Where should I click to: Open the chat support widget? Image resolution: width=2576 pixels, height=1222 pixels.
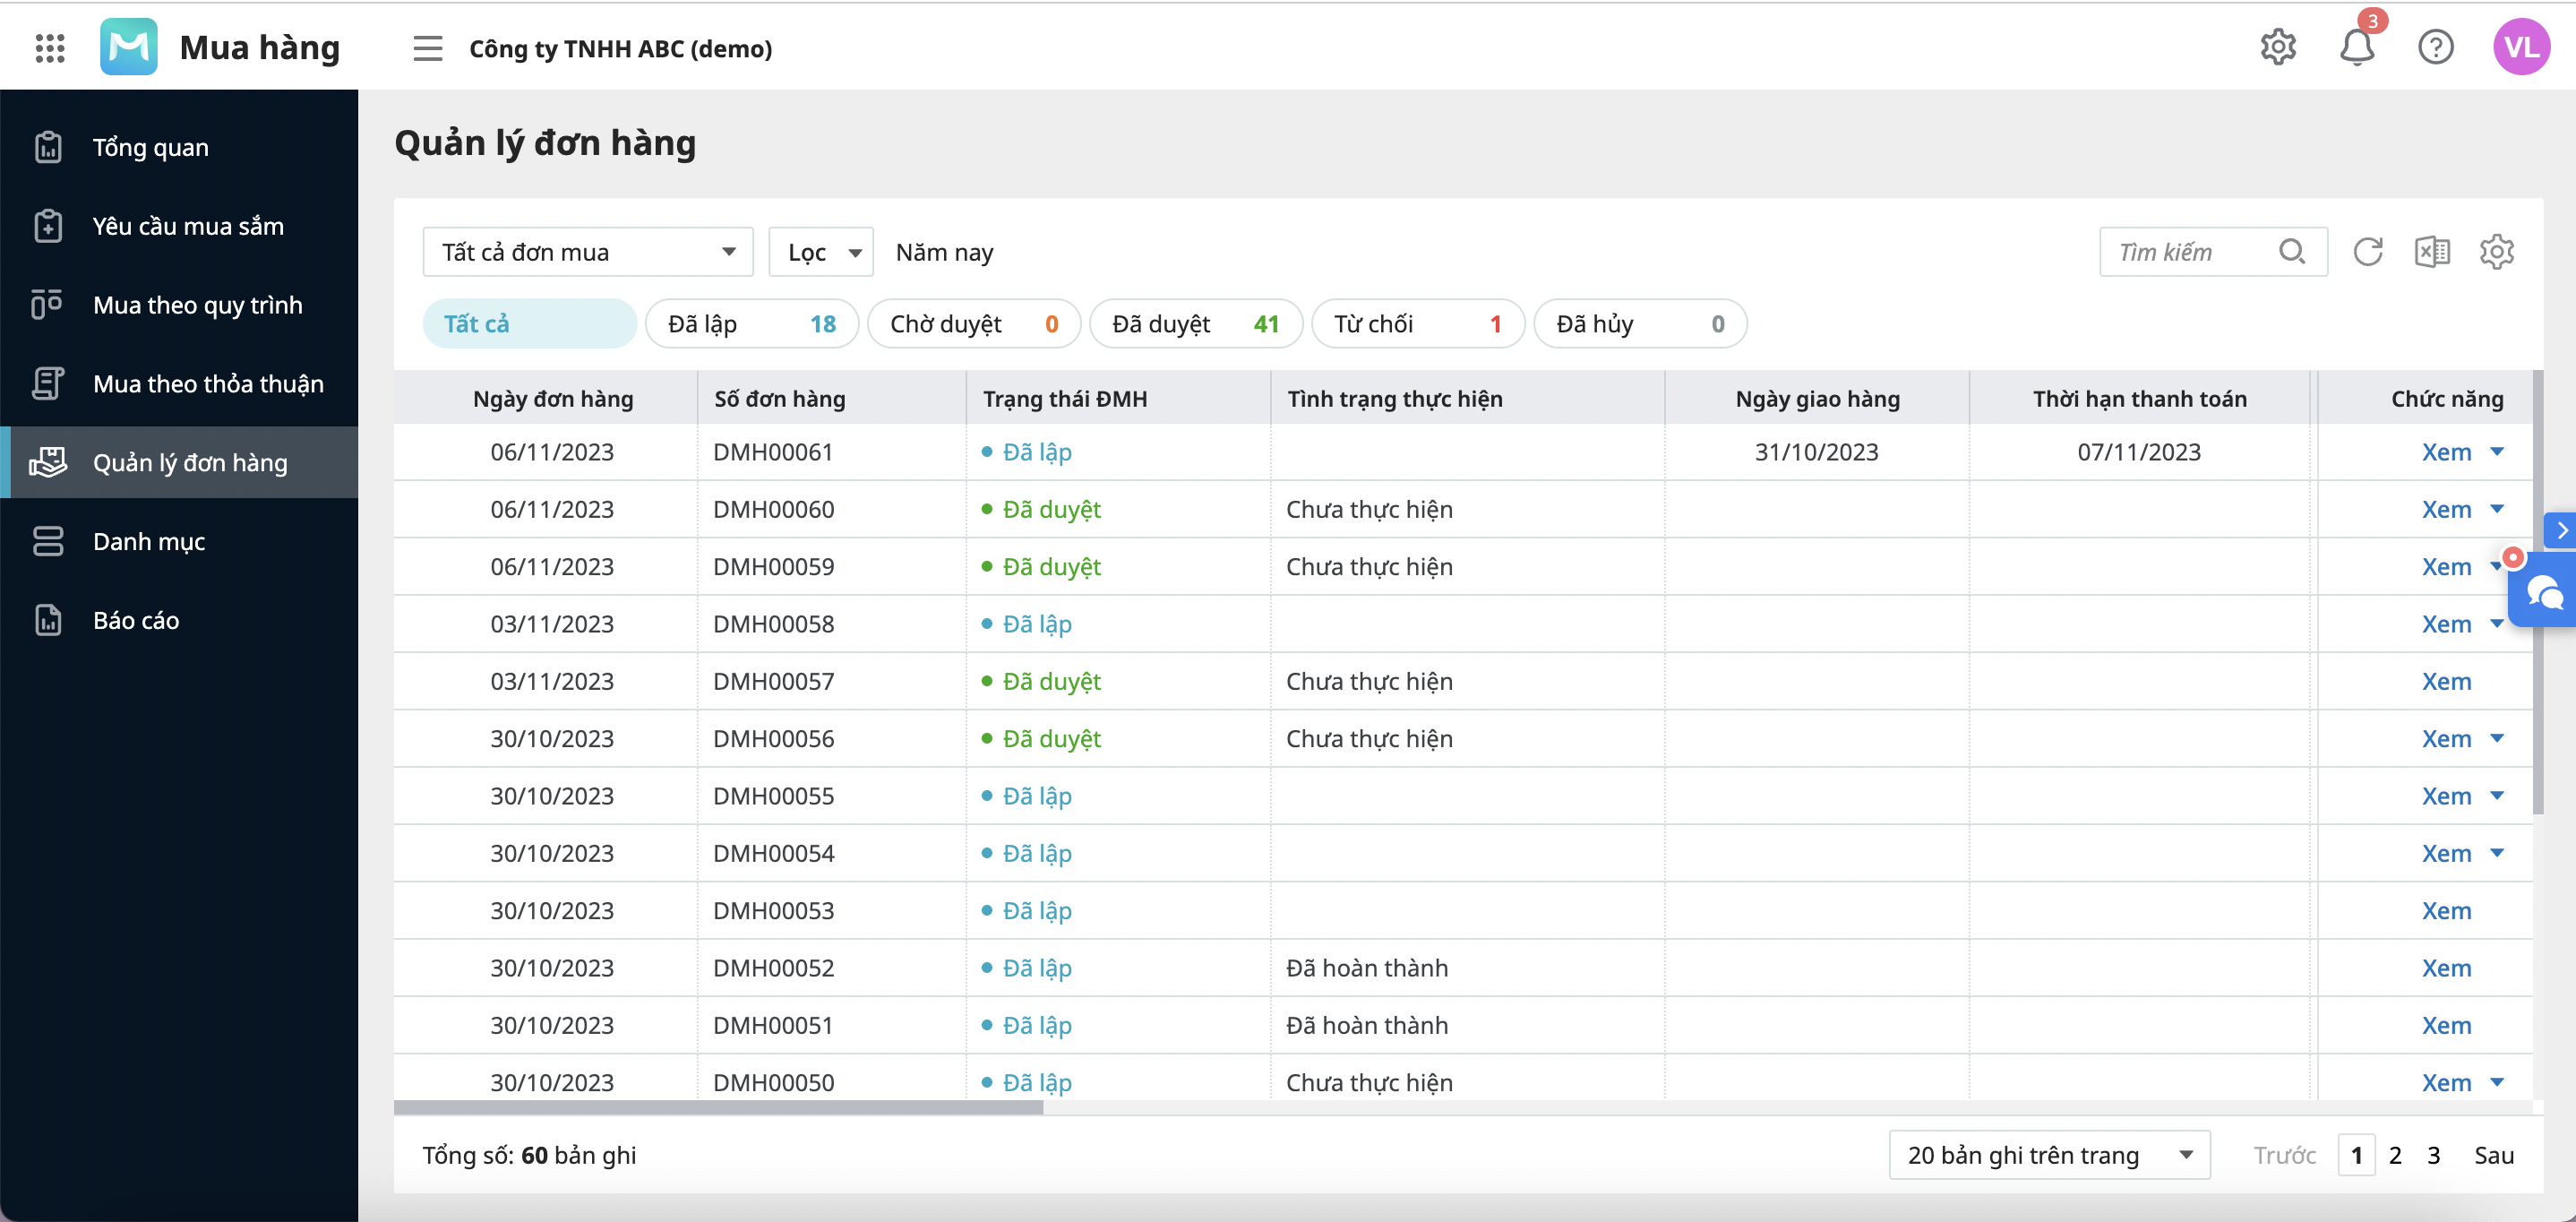2544,594
